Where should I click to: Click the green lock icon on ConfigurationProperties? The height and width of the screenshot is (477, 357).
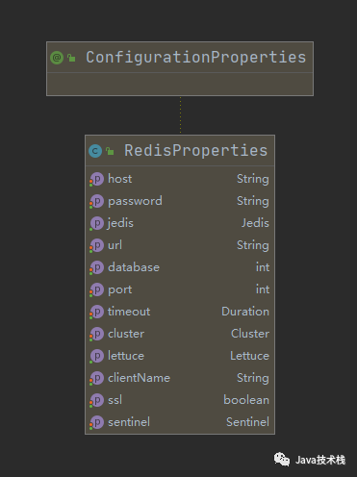click(x=71, y=58)
